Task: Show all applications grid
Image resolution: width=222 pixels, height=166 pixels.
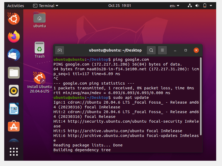Action: (14, 152)
